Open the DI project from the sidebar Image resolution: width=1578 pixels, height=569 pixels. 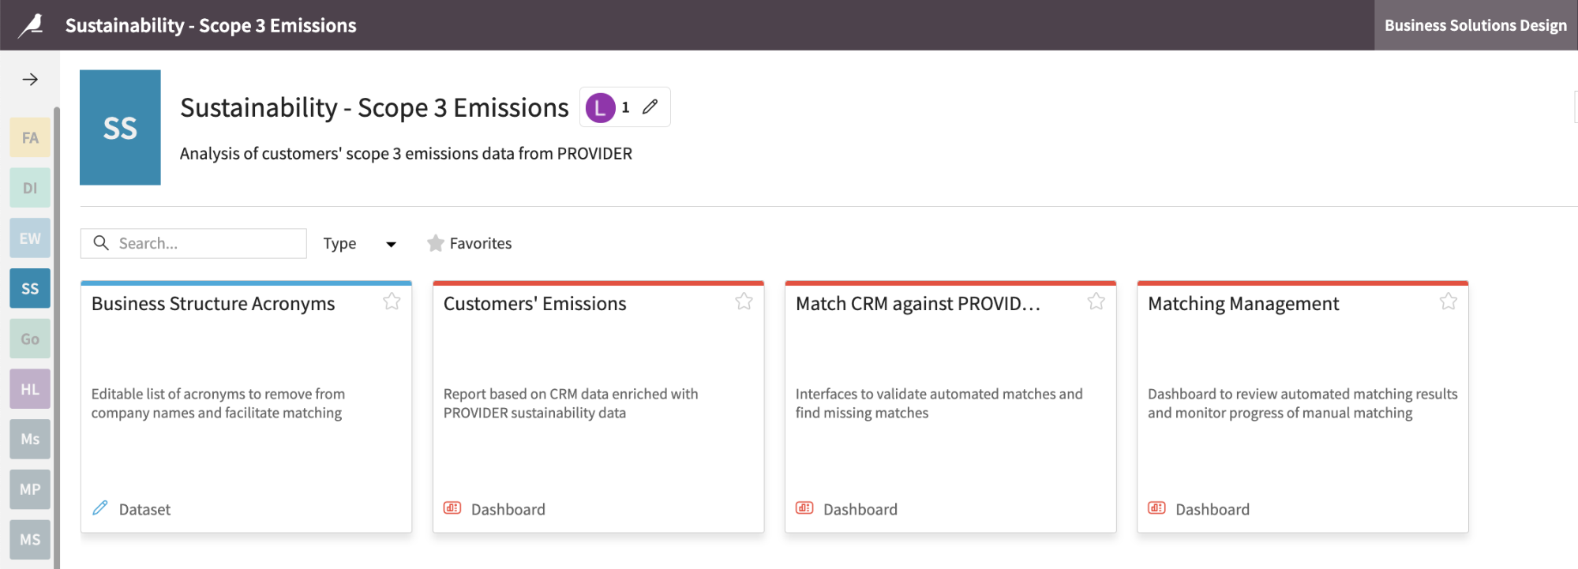pyautogui.click(x=29, y=187)
